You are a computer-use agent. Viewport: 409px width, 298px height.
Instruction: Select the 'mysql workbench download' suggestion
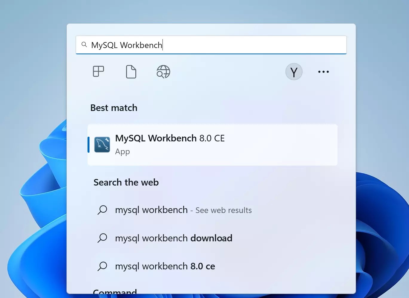[x=173, y=238]
